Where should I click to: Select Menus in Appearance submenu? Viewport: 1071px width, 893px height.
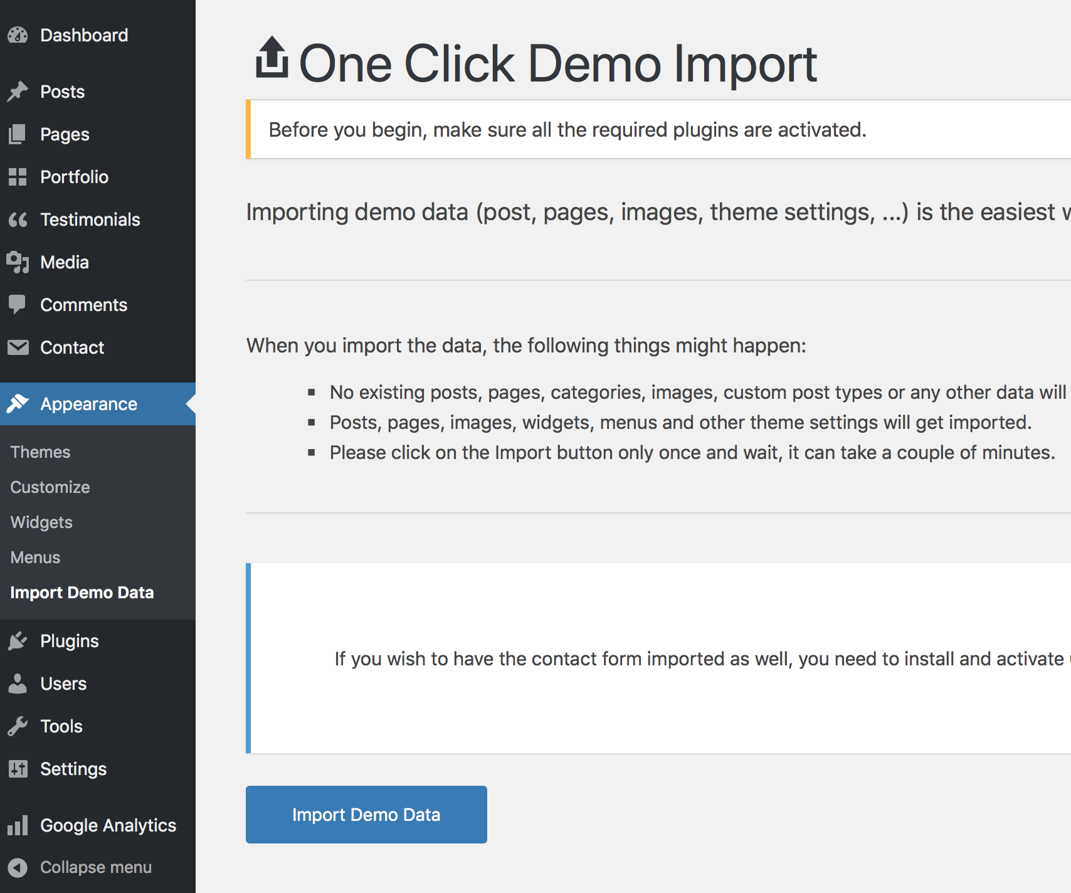(35, 557)
